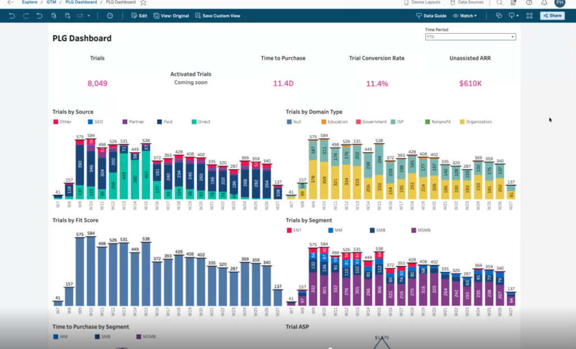Expand the Time Period YTD dropdown
The width and height of the screenshot is (576, 349).
(470, 37)
